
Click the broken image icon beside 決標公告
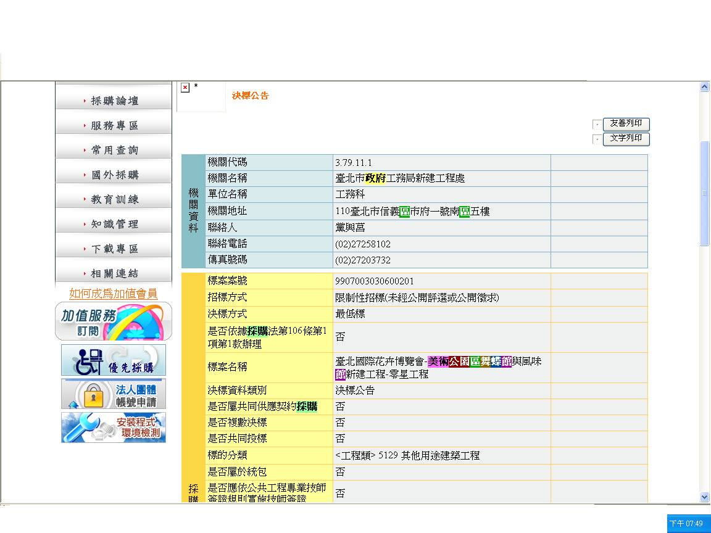(185, 88)
